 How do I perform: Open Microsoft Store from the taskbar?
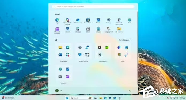click(110, 98)
